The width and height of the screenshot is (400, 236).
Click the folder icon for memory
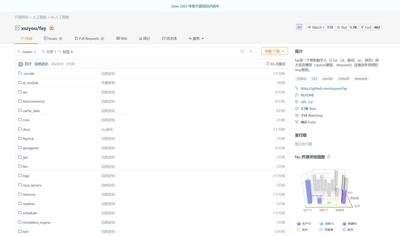pos(20,194)
